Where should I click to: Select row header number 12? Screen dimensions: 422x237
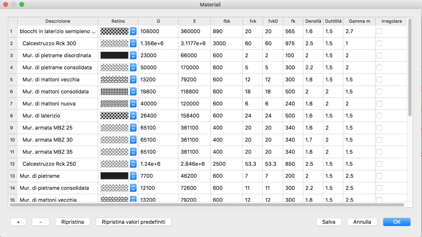click(x=12, y=164)
